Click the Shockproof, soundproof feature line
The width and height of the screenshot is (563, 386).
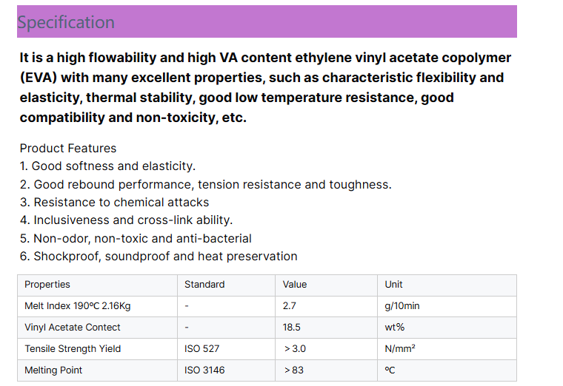(x=159, y=257)
